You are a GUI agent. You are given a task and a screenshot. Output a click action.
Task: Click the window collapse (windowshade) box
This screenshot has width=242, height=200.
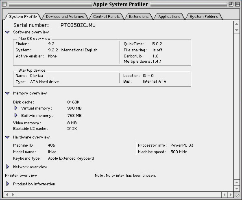coord(238,4)
